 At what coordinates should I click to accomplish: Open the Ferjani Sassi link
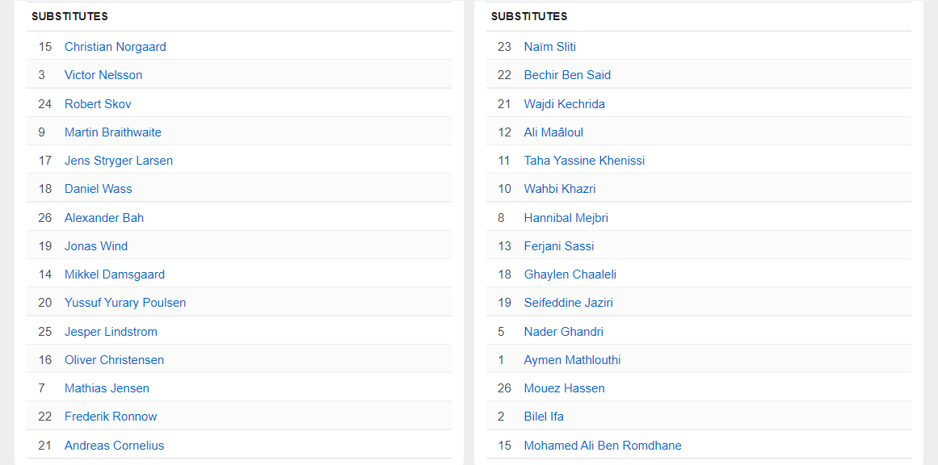click(x=558, y=246)
